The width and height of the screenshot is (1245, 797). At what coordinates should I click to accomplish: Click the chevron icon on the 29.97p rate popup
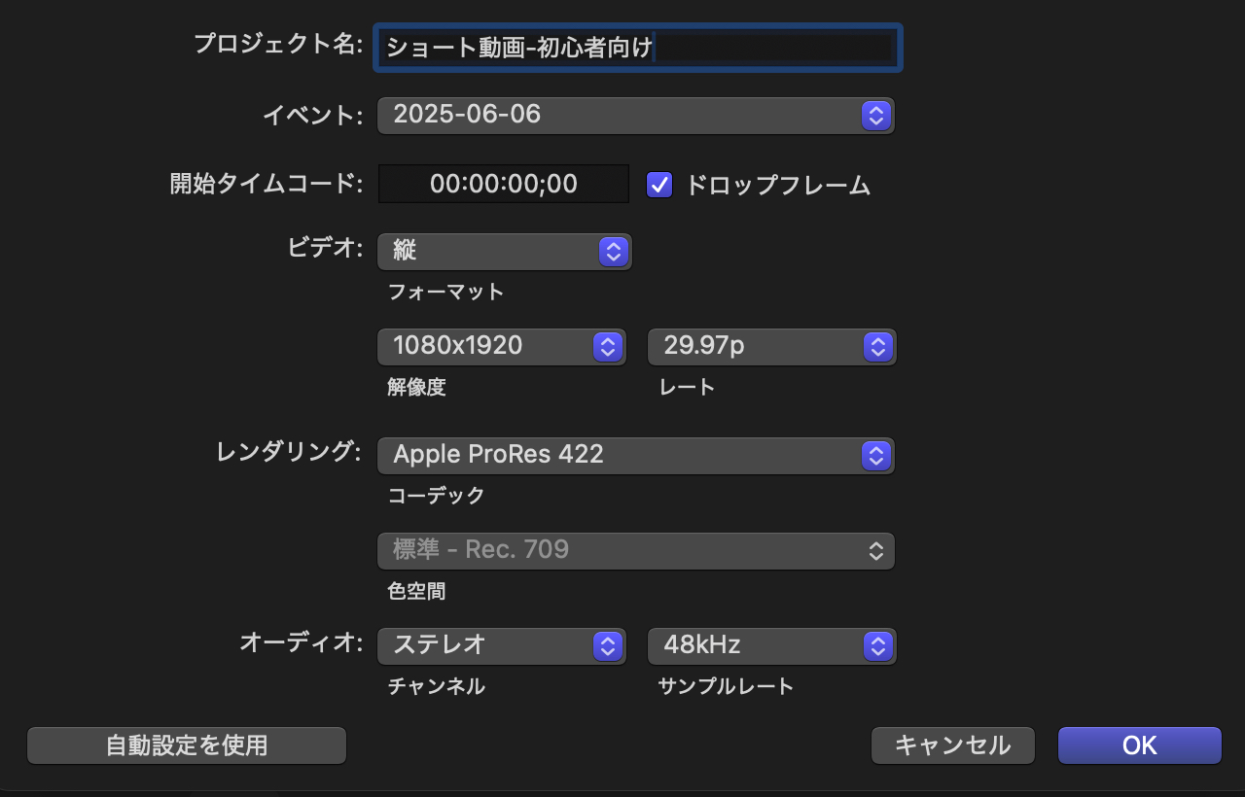coord(878,346)
